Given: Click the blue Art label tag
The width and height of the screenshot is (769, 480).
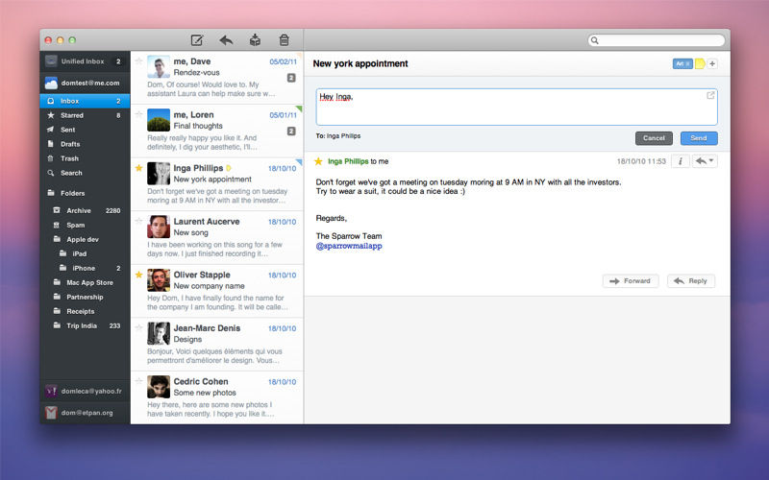Looking at the screenshot, I should pos(682,63).
